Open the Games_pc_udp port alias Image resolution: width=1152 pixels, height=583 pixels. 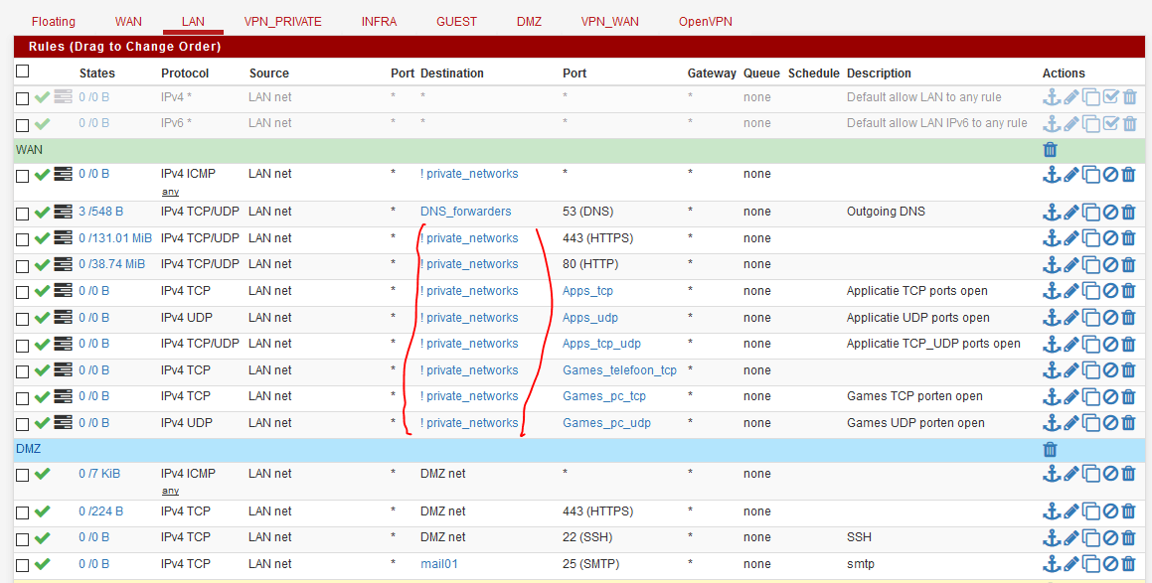click(607, 423)
